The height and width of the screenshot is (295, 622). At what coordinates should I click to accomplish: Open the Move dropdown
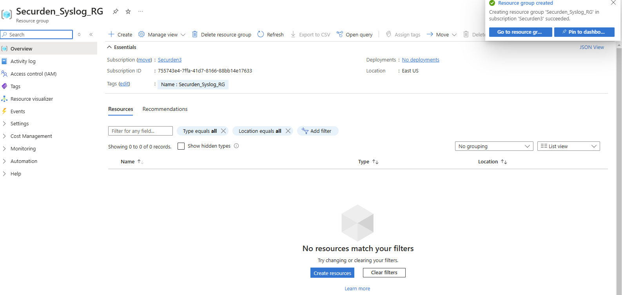[x=442, y=34]
